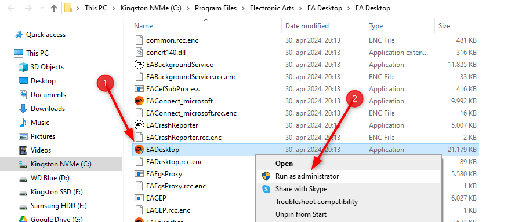Navigate to This PC in address bar
Screen dimensions: 522x222
(96, 8)
